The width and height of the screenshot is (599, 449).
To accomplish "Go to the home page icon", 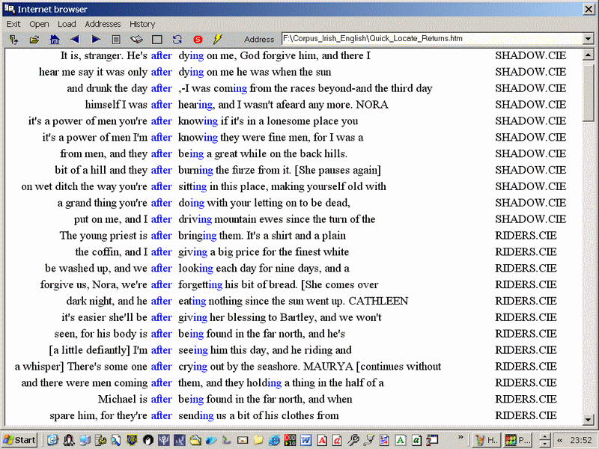I will point(55,39).
